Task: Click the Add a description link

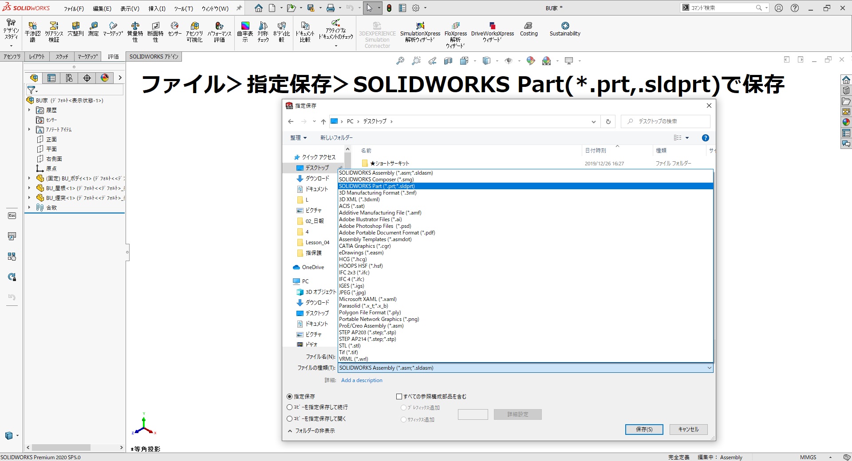Action: pos(362,380)
